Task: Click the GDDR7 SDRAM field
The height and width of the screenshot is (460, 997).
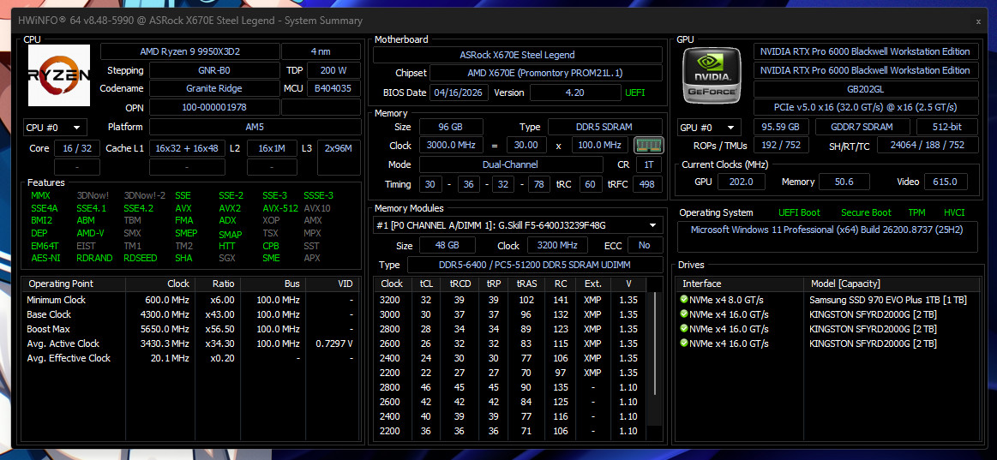Action: pos(862,127)
